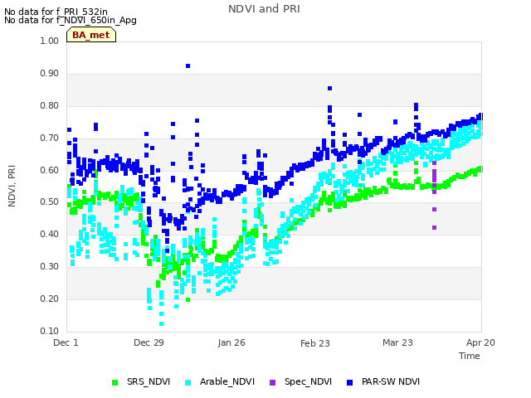Click the 0.50 y-axis tick label
Screen dimensions: 531x398
(50, 202)
